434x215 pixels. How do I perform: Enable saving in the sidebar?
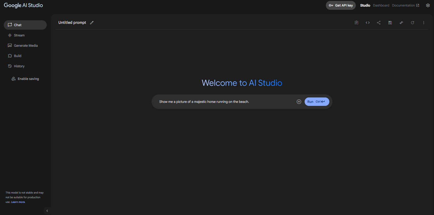[x=25, y=79]
